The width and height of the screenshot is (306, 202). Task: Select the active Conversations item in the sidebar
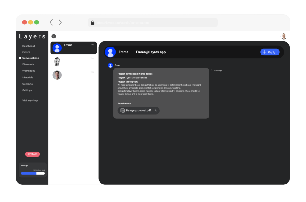30,58
